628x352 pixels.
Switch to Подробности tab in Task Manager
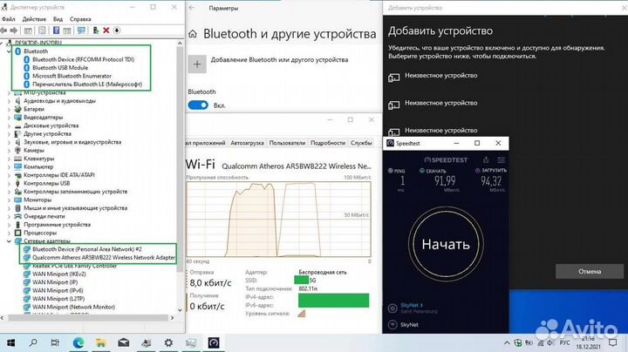point(328,143)
